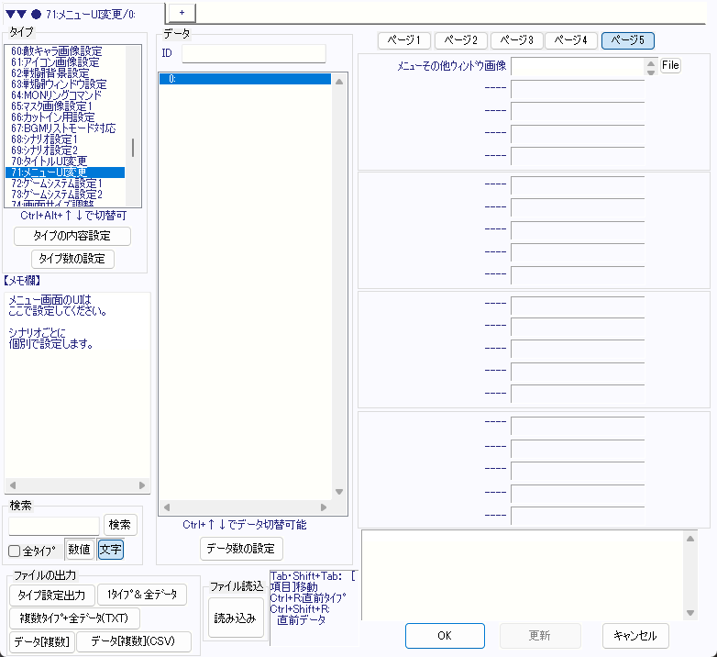717x657 pixels.
Task: Click the タイプの内容設定 button
Action: (72, 236)
